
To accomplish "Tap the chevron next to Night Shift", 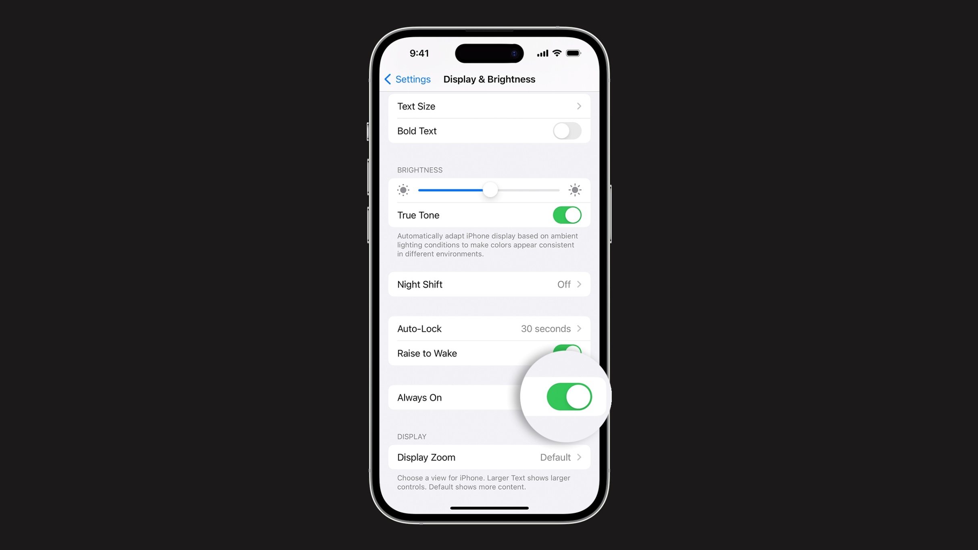I will pos(579,284).
